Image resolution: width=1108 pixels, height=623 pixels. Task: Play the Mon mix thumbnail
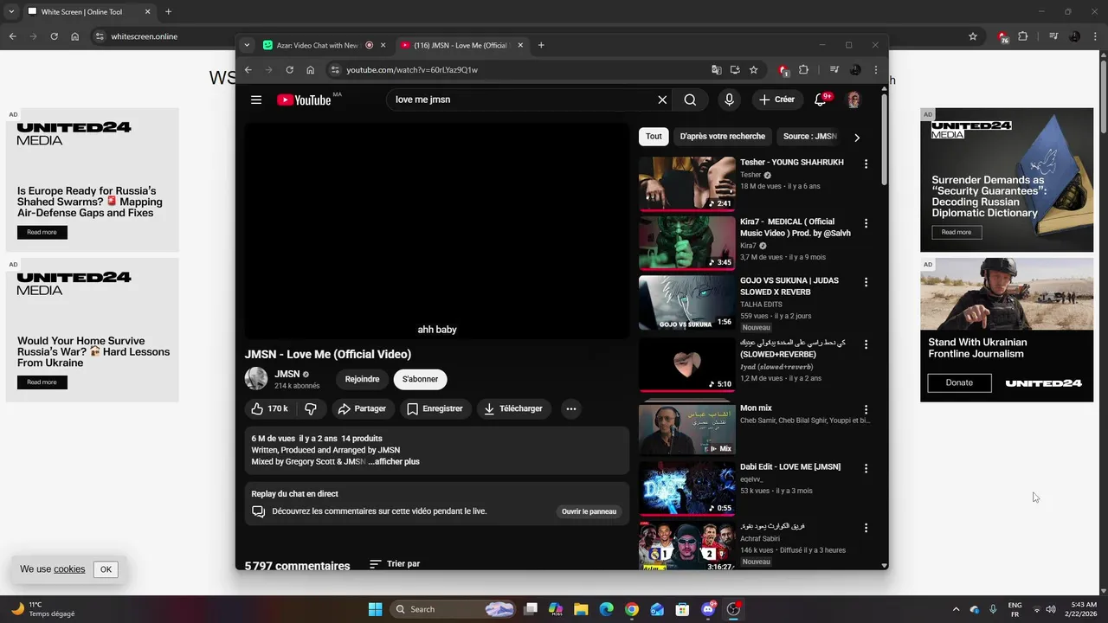(x=687, y=429)
